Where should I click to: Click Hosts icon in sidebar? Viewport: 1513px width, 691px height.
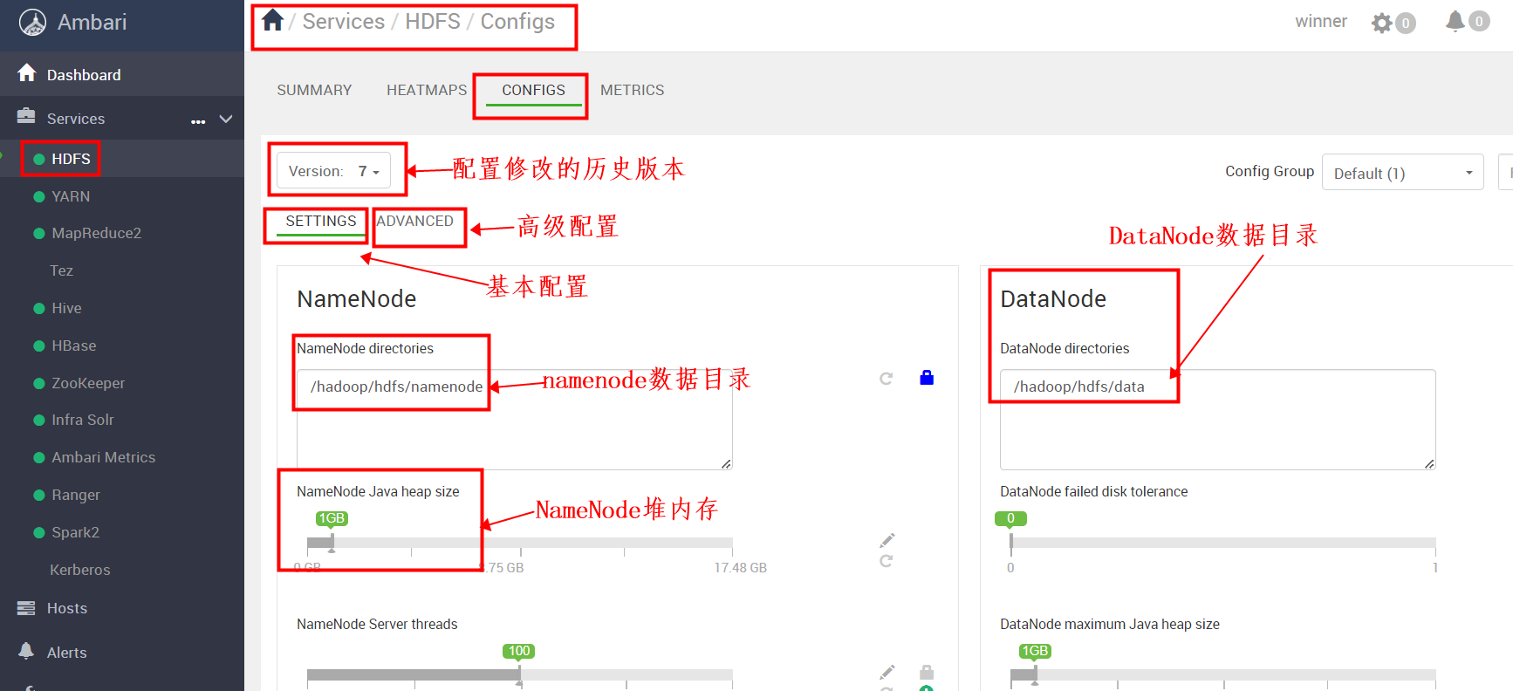[x=26, y=608]
